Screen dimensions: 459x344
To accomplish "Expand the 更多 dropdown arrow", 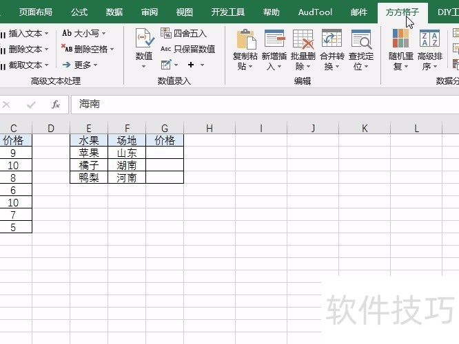I will pos(95,65).
